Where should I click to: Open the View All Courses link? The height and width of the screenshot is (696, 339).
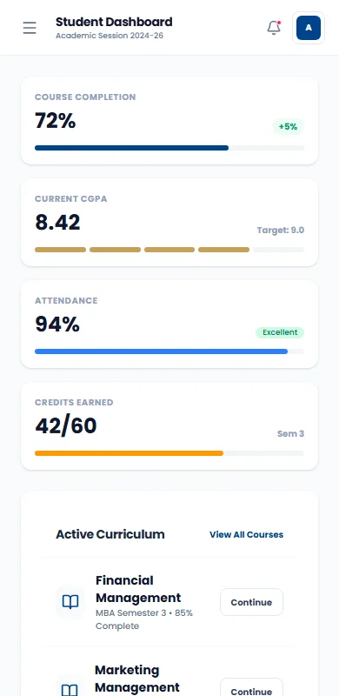pos(246,534)
